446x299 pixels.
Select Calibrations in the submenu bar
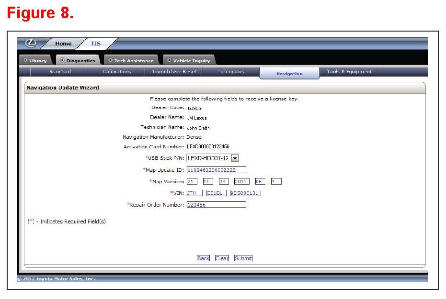pos(117,72)
